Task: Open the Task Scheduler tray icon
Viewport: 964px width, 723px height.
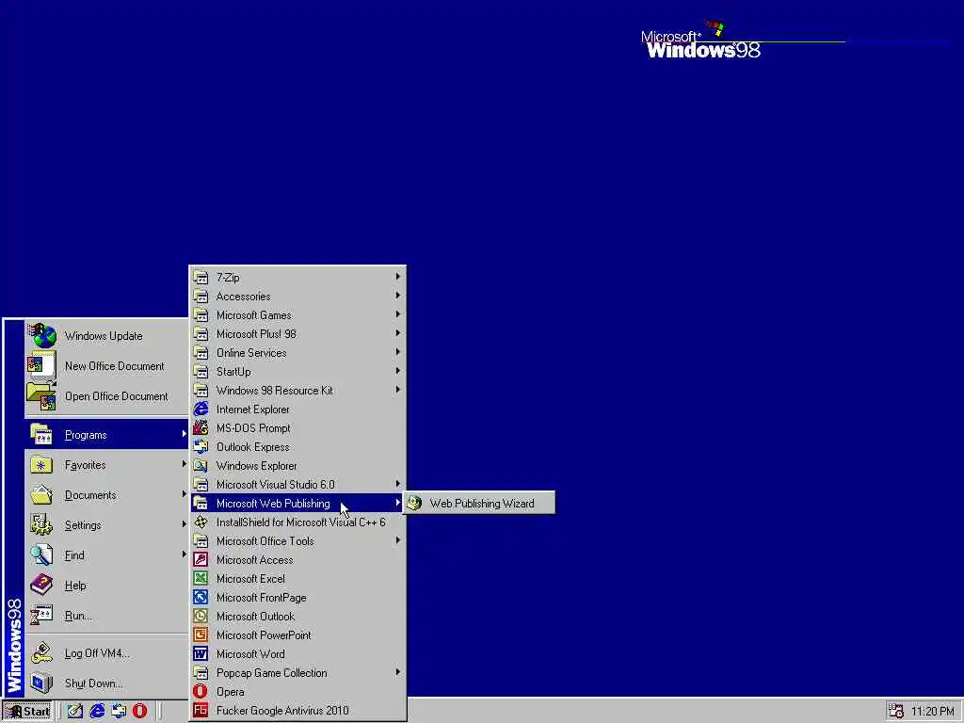Action: (x=896, y=712)
